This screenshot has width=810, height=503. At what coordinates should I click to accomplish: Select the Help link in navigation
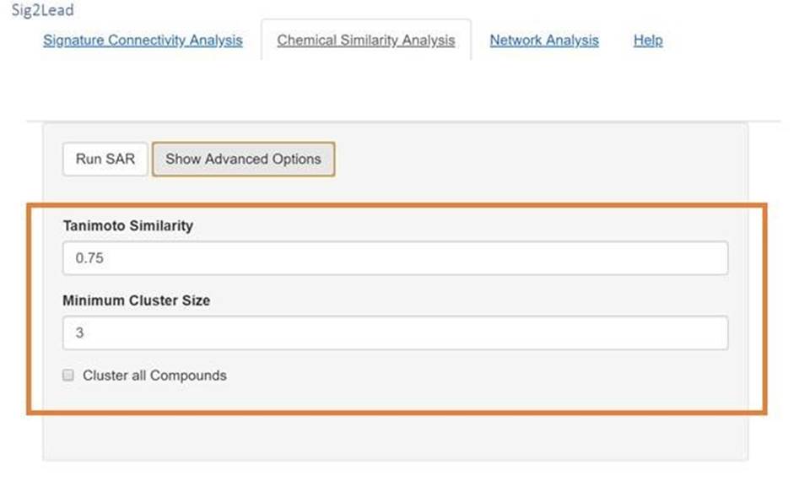point(648,41)
